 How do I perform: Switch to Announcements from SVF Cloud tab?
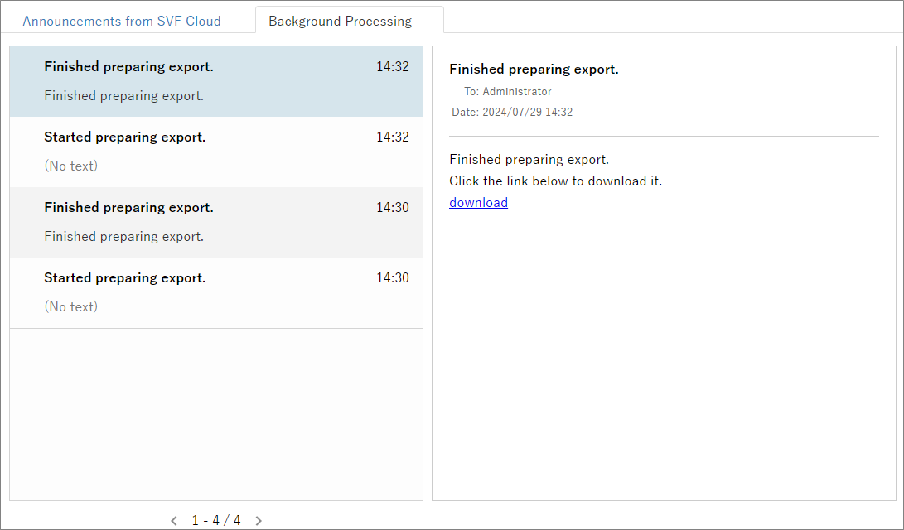[x=121, y=21]
